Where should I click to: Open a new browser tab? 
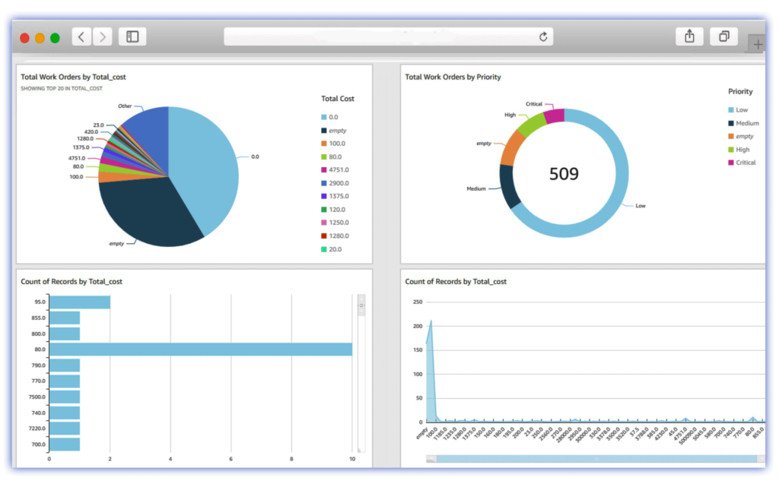click(757, 44)
